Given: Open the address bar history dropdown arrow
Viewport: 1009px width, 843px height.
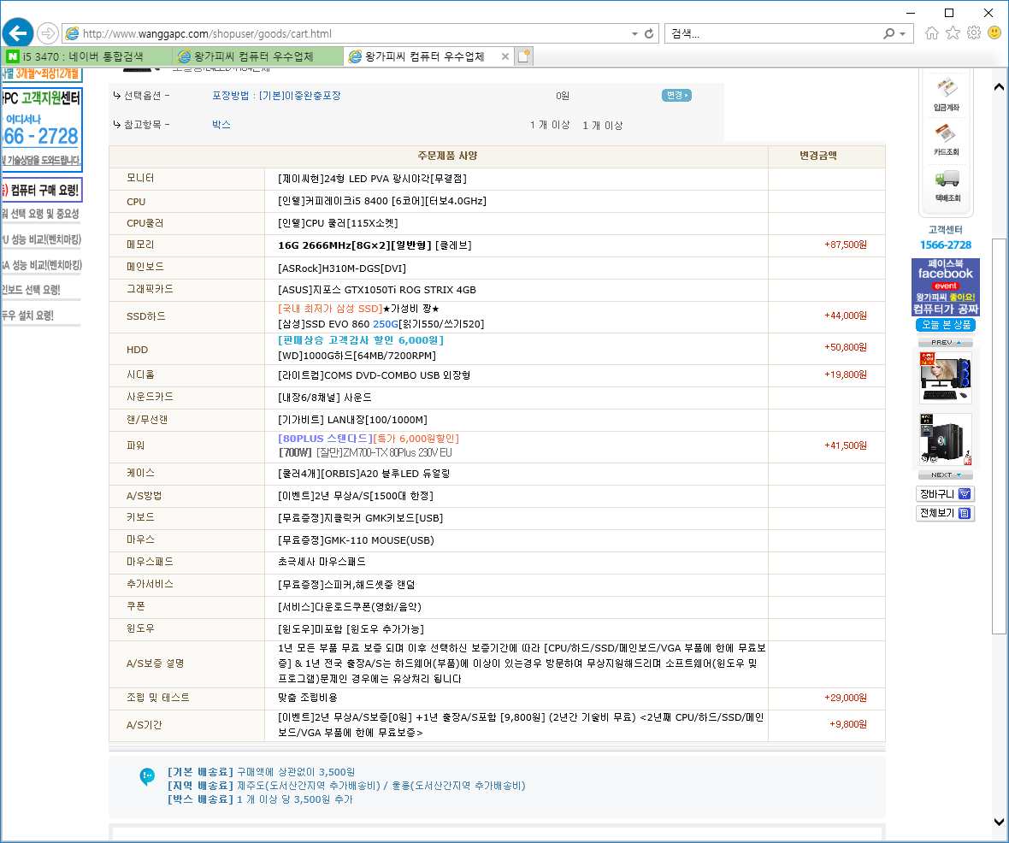Looking at the screenshot, I should coord(634,33).
